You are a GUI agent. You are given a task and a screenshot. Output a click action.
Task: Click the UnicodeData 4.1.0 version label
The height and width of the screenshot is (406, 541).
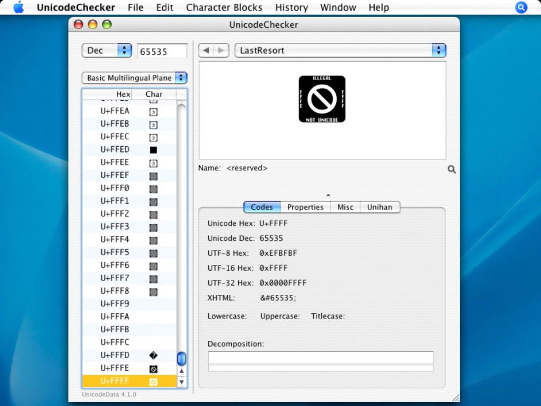point(109,394)
